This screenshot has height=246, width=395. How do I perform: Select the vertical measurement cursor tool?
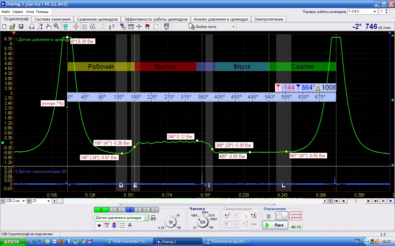[40, 27]
